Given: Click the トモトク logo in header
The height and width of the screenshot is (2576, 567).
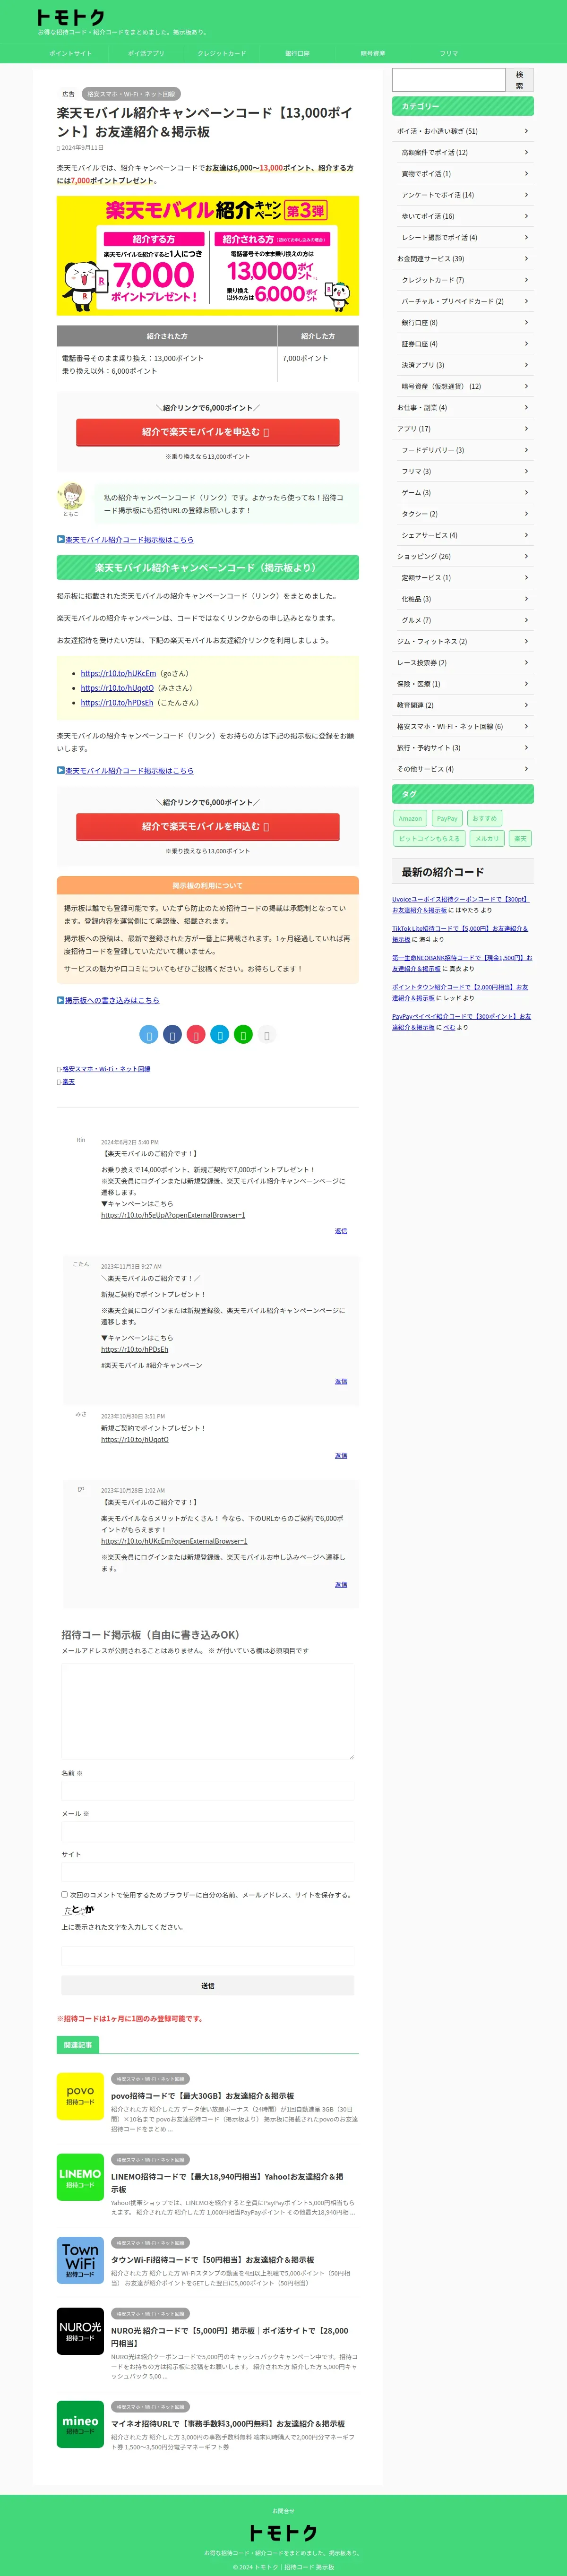Looking at the screenshot, I should tap(70, 17).
